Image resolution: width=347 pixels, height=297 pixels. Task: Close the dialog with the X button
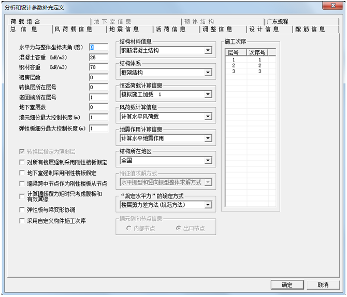point(330,6)
